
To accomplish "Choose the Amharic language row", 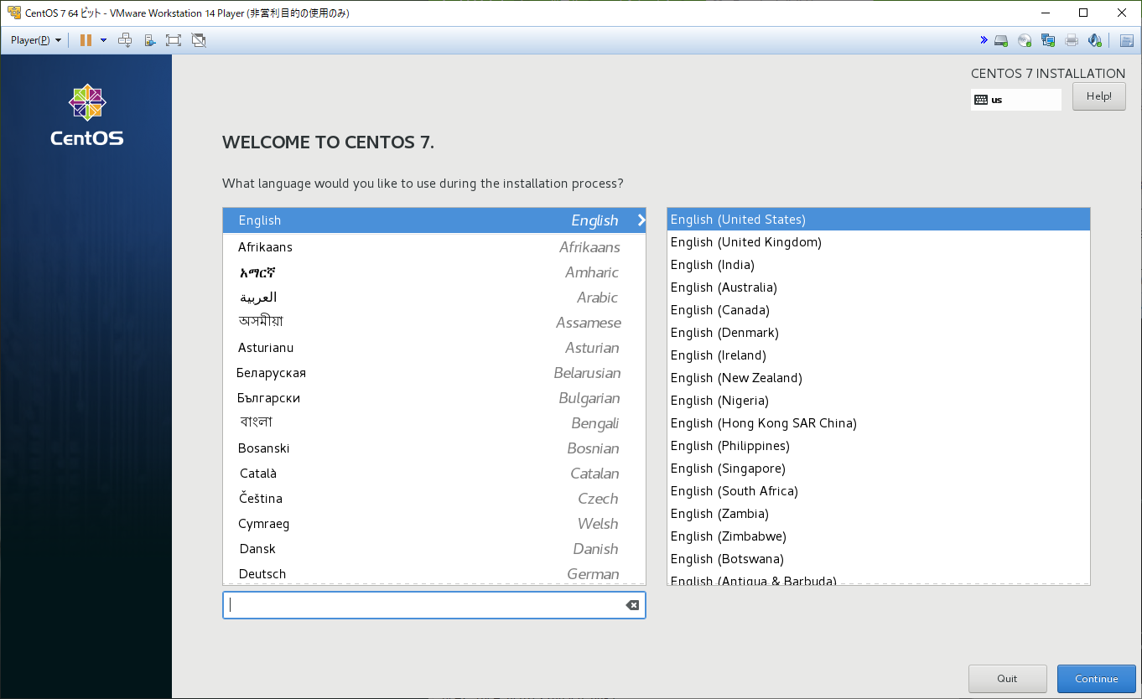I will tap(434, 272).
